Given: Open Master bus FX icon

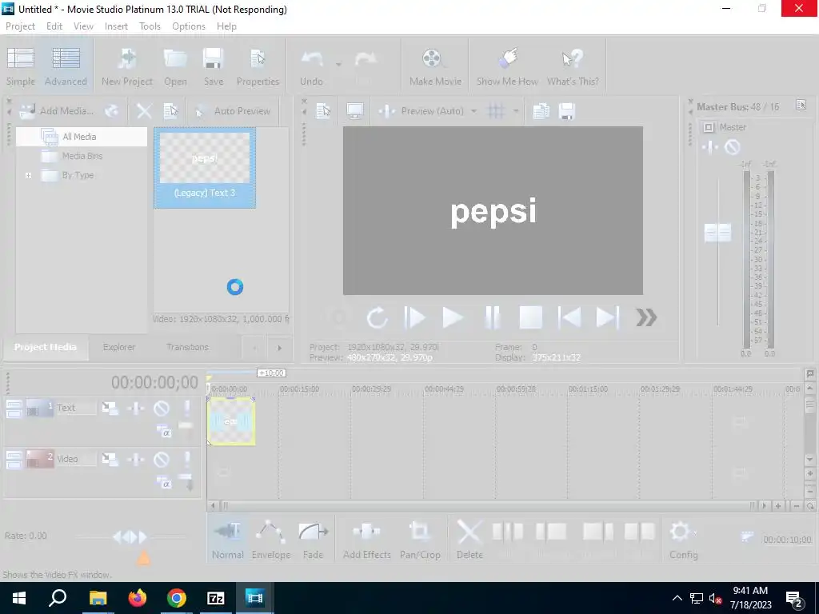Looking at the screenshot, I should click(x=710, y=147).
